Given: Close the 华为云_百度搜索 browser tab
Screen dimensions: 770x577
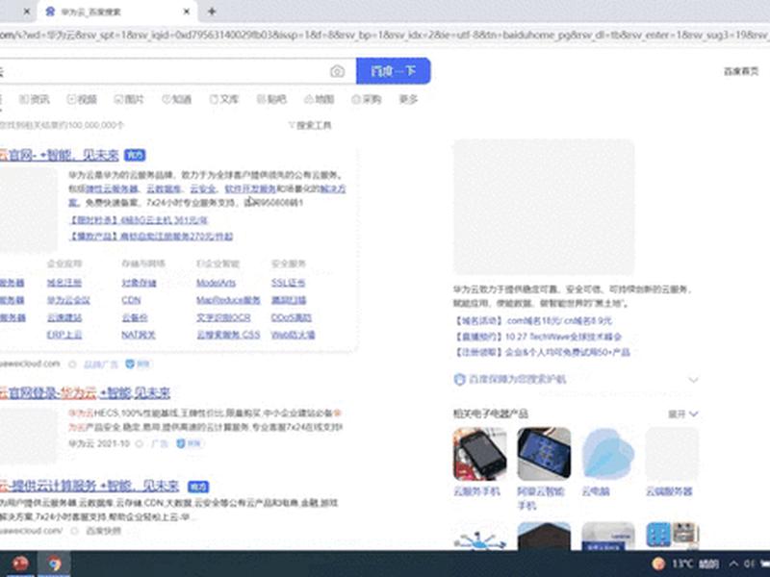Looking at the screenshot, I should click(187, 12).
